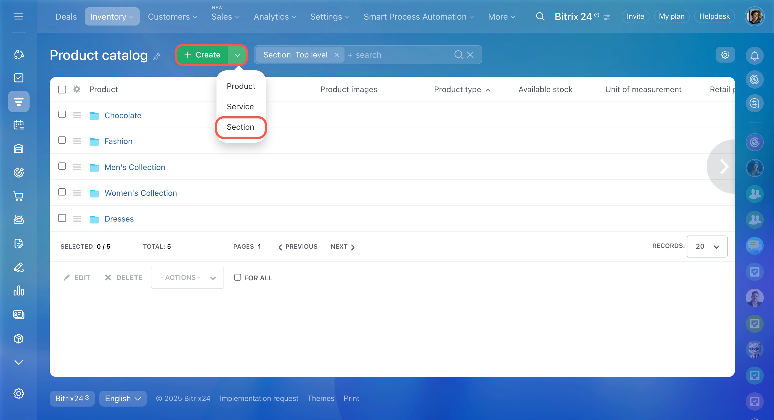Open the hamburger menu in the sidebar
774x420 pixels.
[x=19, y=16]
